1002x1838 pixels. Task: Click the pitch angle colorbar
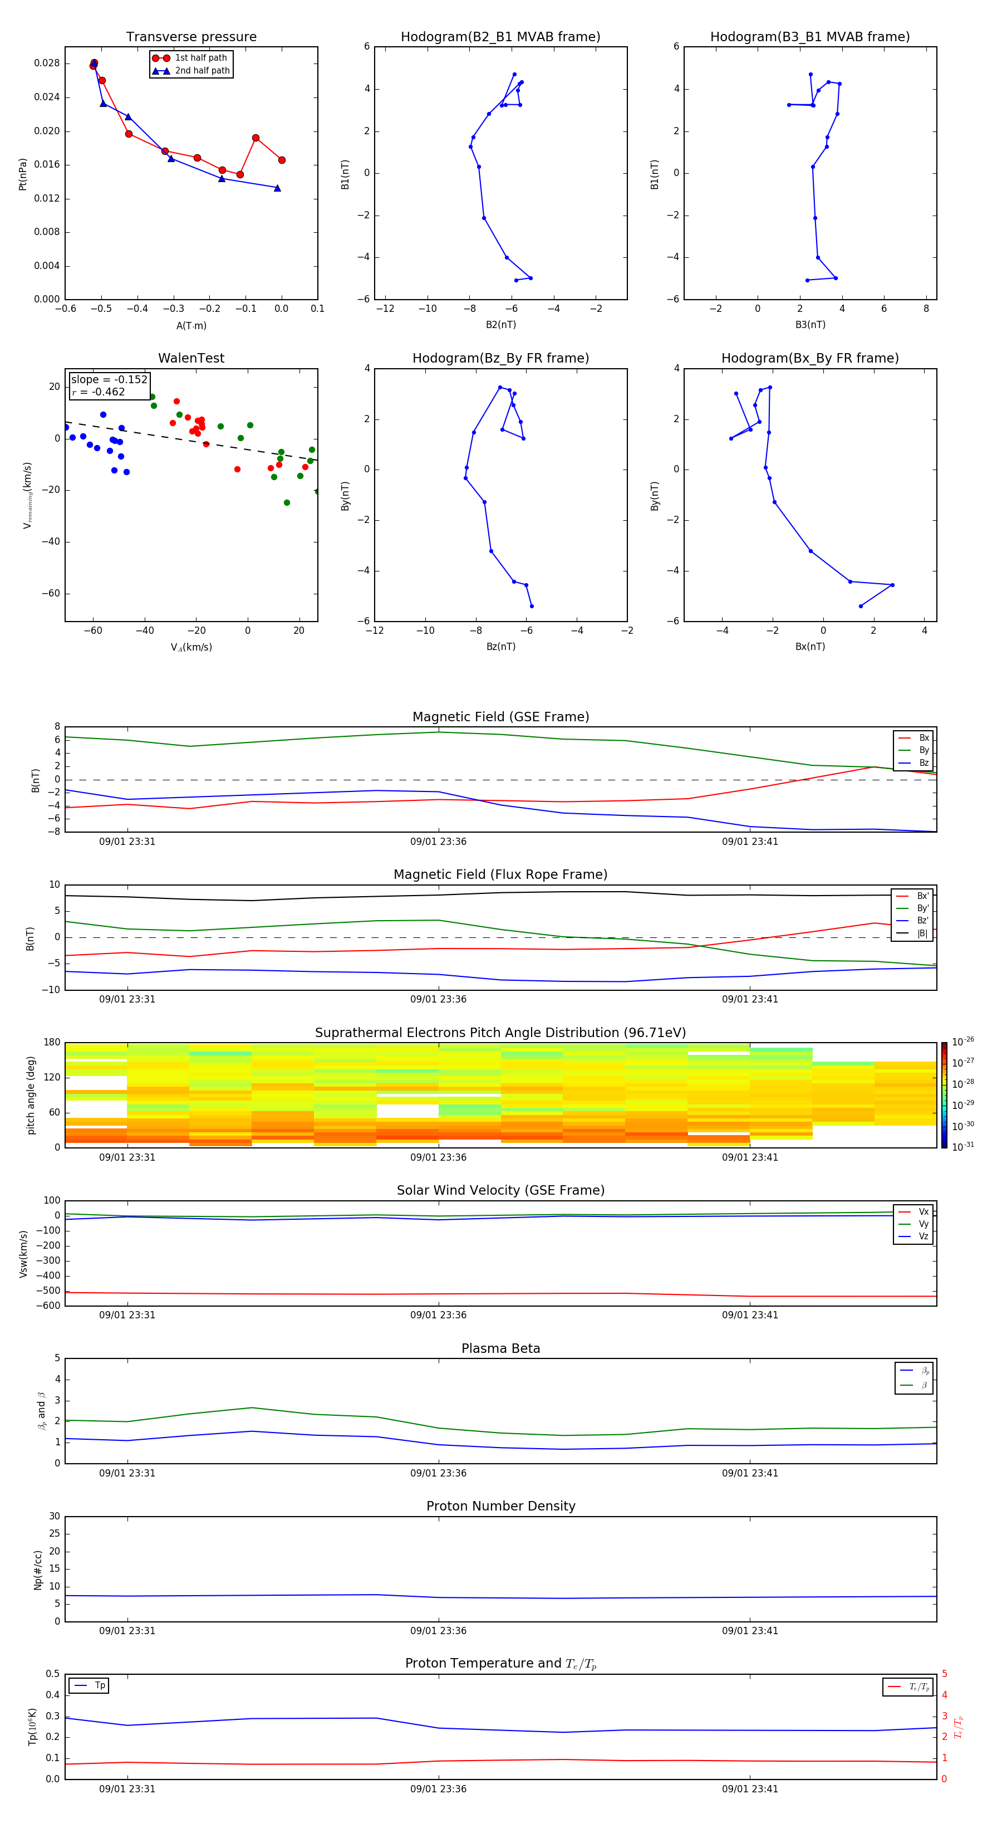click(944, 1095)
